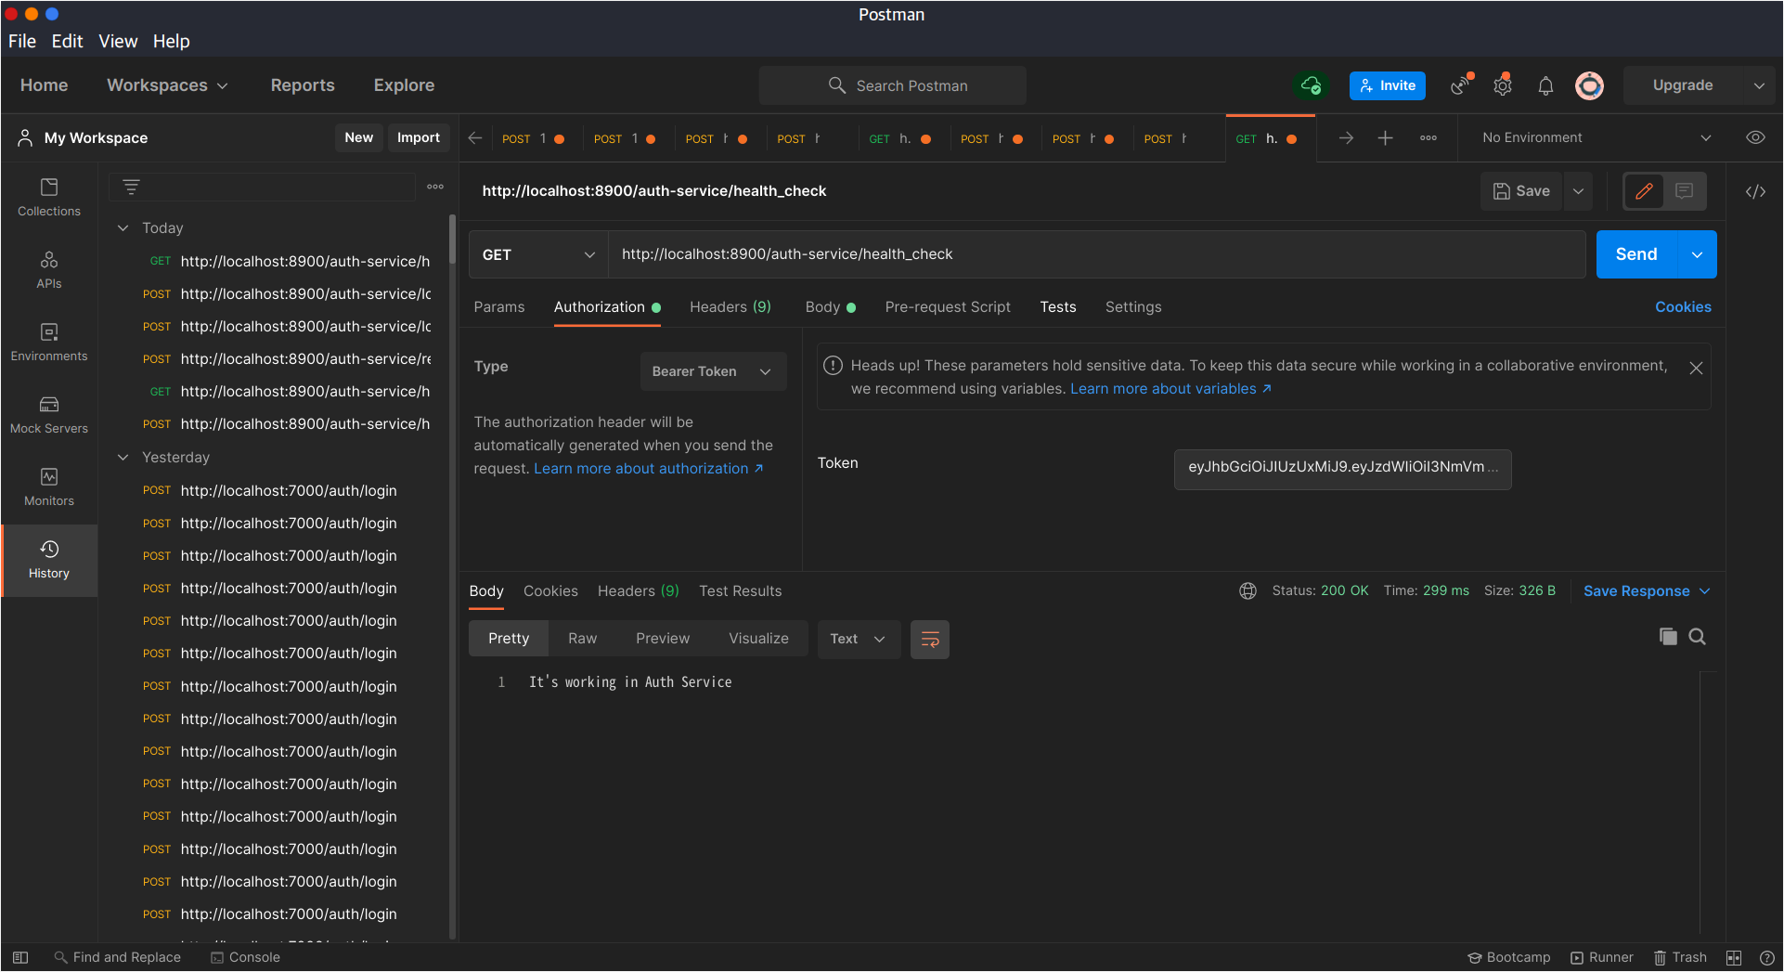The width and height of the screenshot is (1784, 972).
Task: Toggle word wrap in response body
Action: coord(930,639)
